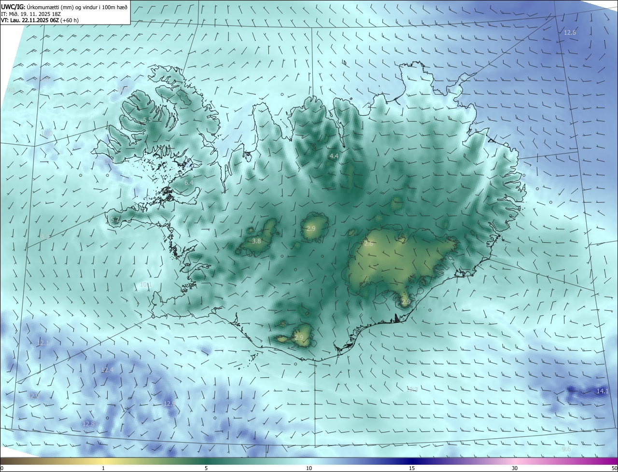Click the 50 tick on the color scale

pyautogui.click(x=614, y=468)
